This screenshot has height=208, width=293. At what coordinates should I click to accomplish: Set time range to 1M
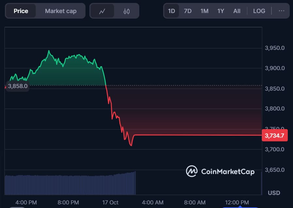point(204,11)
